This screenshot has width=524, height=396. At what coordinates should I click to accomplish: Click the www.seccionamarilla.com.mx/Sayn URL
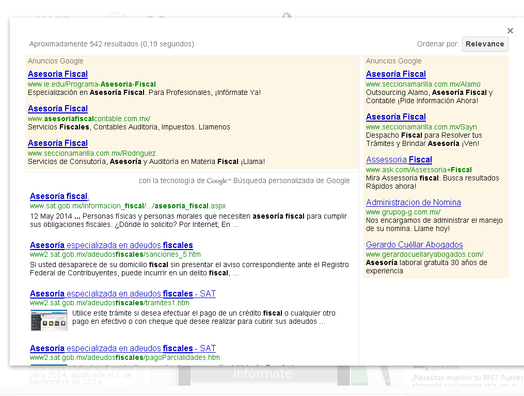click(421, 127)
